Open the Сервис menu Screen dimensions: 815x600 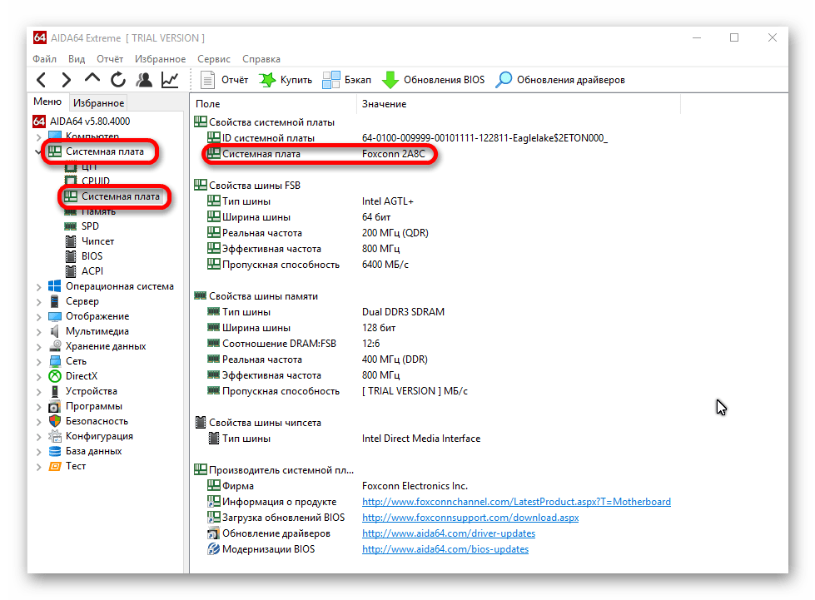[214, 59]
